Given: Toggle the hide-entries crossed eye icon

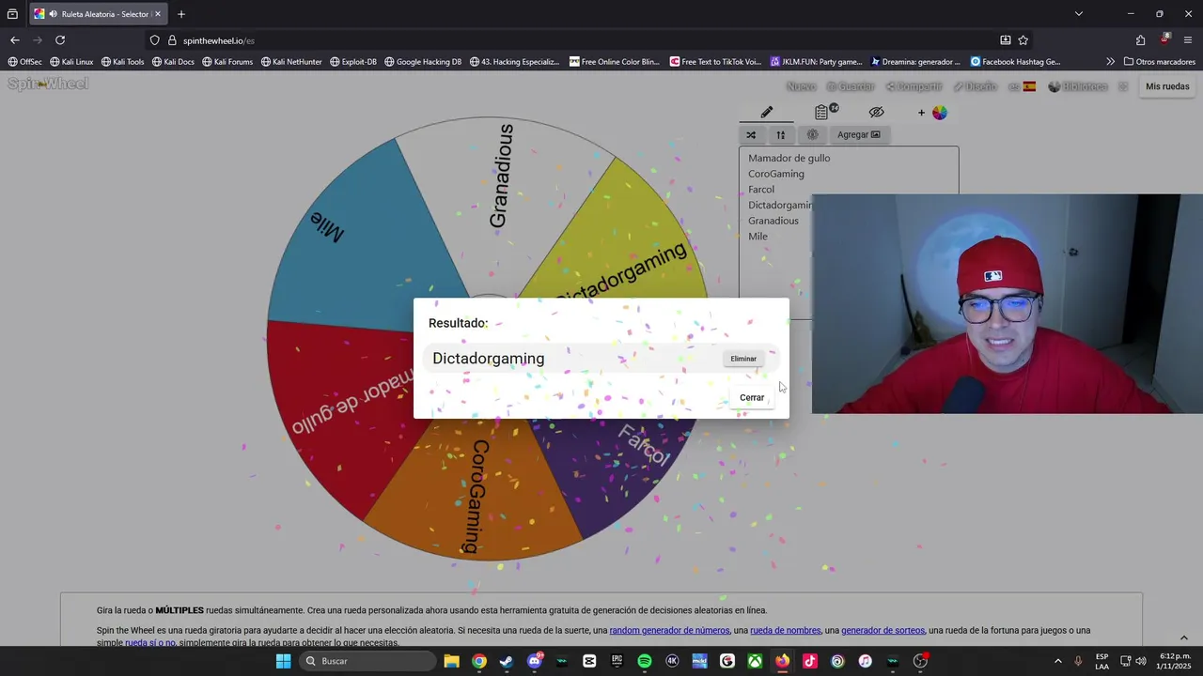Looking at the screenshot, I should pyautogui.click(x=876, y=113).
